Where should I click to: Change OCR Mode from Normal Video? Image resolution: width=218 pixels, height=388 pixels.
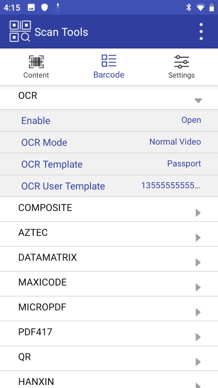(109, 142)
